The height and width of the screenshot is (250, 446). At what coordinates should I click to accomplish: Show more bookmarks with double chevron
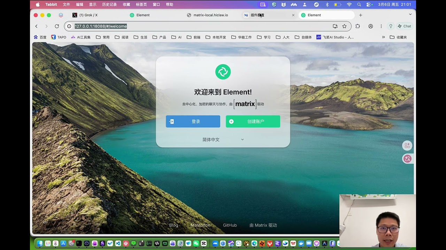(x=383, y=37)
